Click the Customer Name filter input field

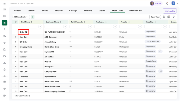click(53, 27)
